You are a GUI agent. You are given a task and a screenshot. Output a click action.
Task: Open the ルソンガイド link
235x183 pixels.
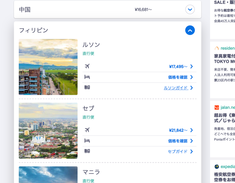coord(176,88)
